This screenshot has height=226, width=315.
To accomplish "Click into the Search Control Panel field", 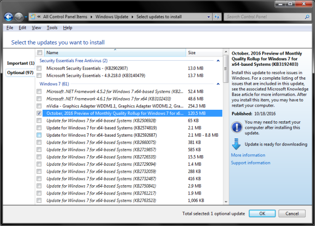I will point(262,17).
